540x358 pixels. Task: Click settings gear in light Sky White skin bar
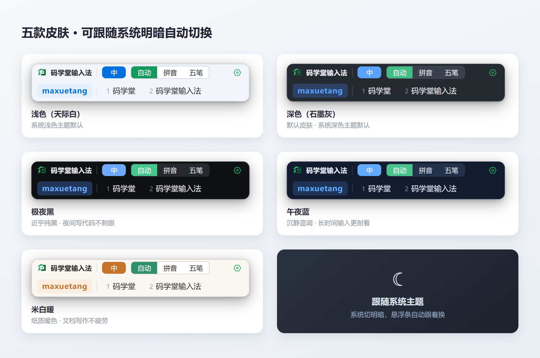[x=237, y=73]
